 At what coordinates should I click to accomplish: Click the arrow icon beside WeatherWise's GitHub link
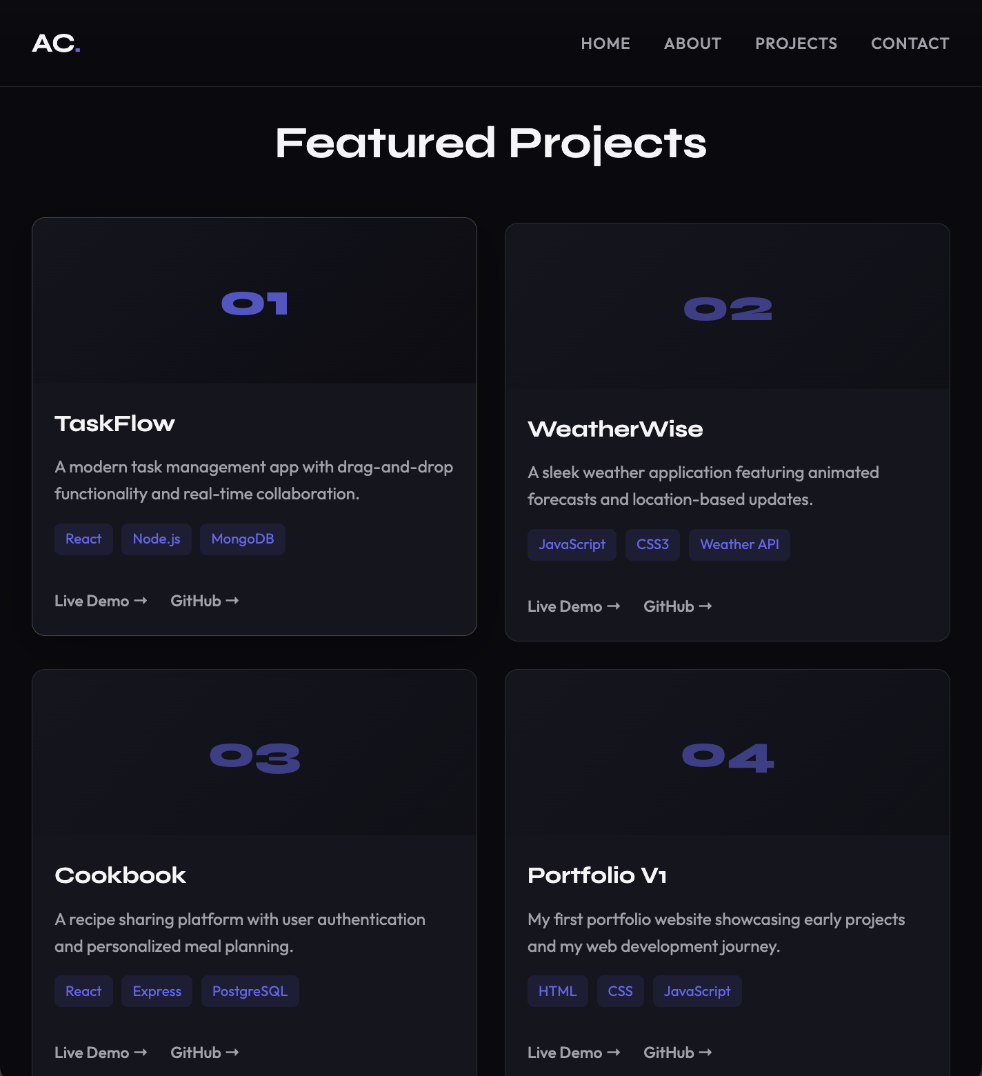pos(706,606)
